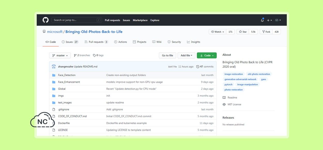Click the folder icon next to Global
323x150 pixels.
[54, 89]
